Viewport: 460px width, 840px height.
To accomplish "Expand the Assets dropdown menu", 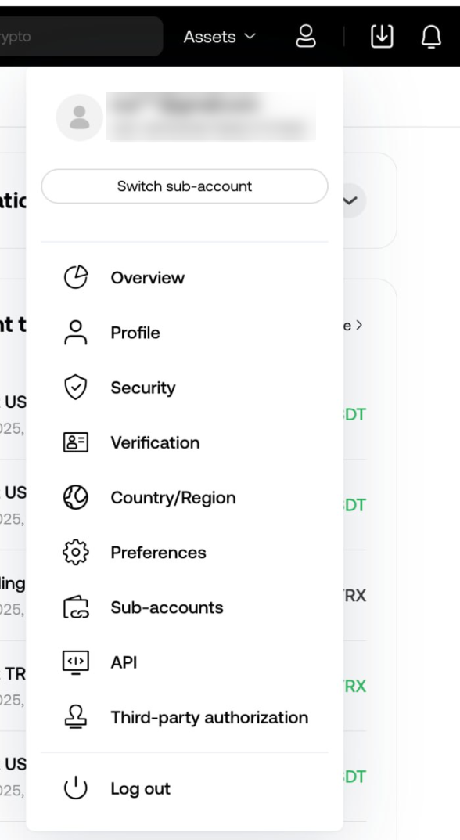I will click(x=220, y=37).
